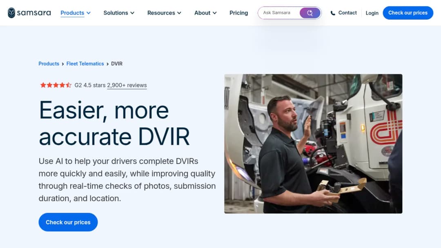The image size is (441, 248).
Task: Expand the About dropdown chevron
Action: coord(215,13)
